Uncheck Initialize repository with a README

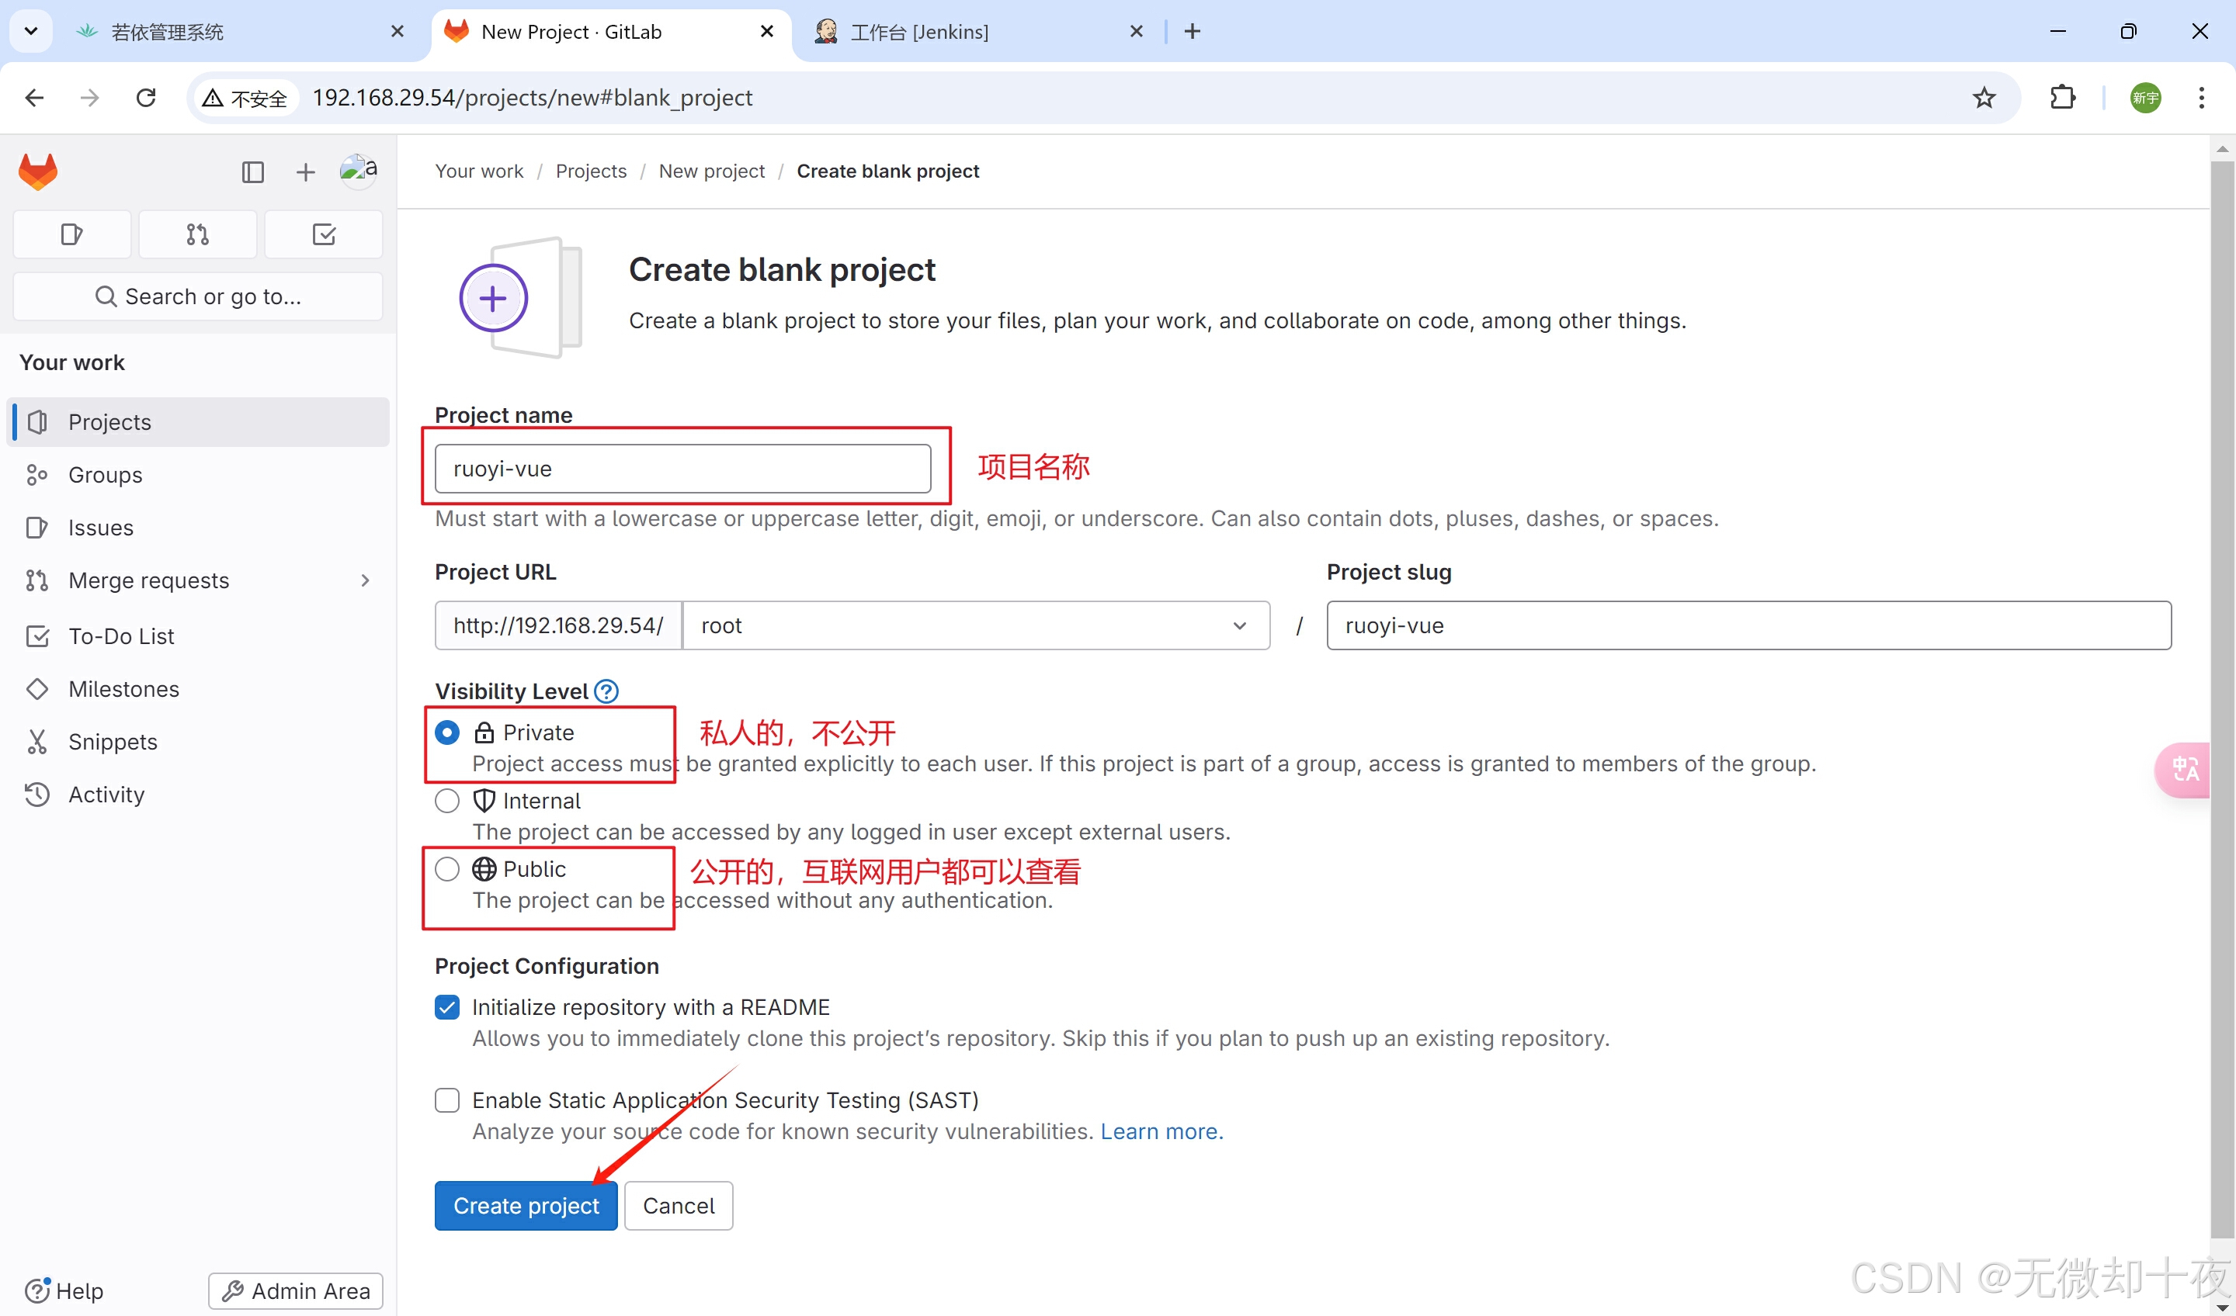pyautogui.click(x=447, y=1006)
